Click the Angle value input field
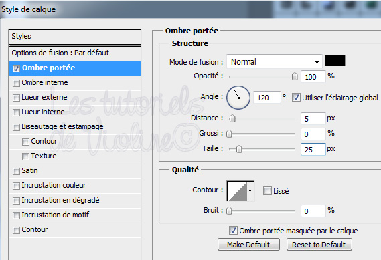Viewport: 381px width, 260px height. click(266, 98)
